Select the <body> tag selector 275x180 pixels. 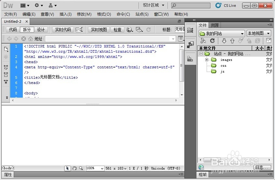[8, 168]
